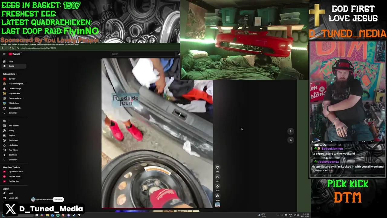The height and width of the screenshot is (218, 387).
Task: Click browser back button
Action: tap(2, 48)
